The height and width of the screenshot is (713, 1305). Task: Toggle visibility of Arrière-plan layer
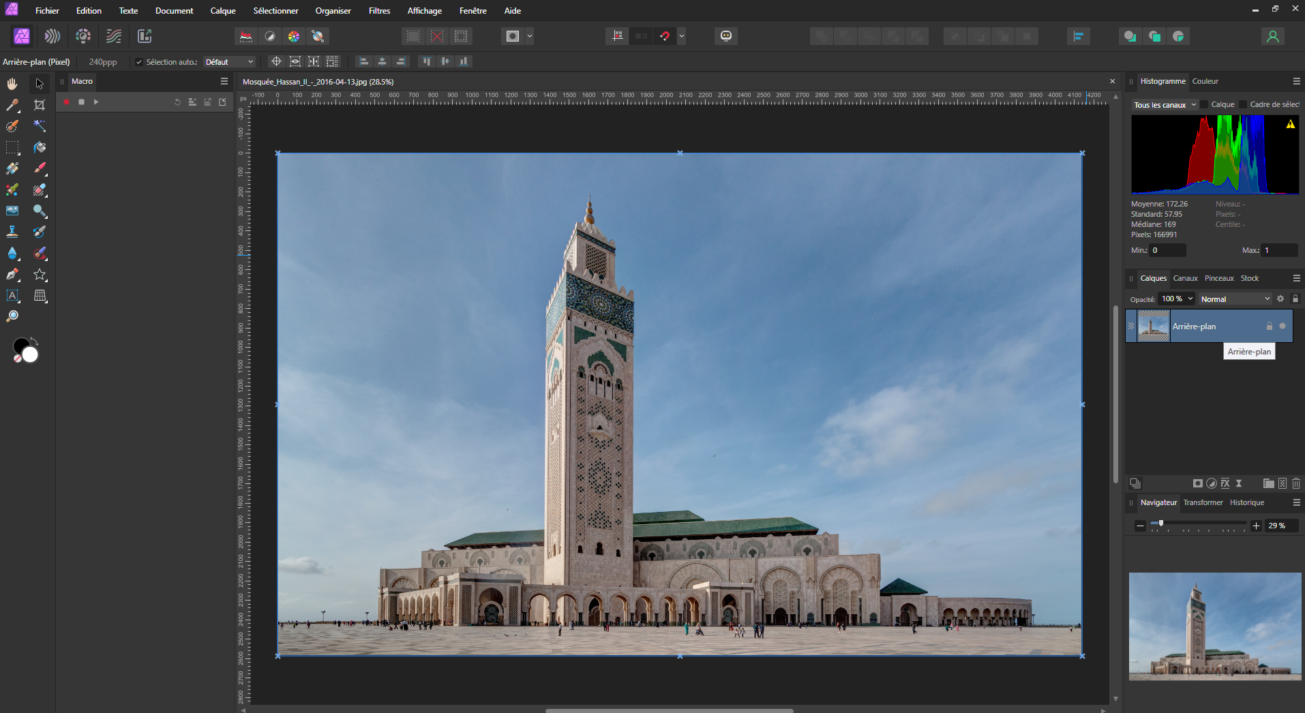pyautogui.click(x=1282, y=327)
